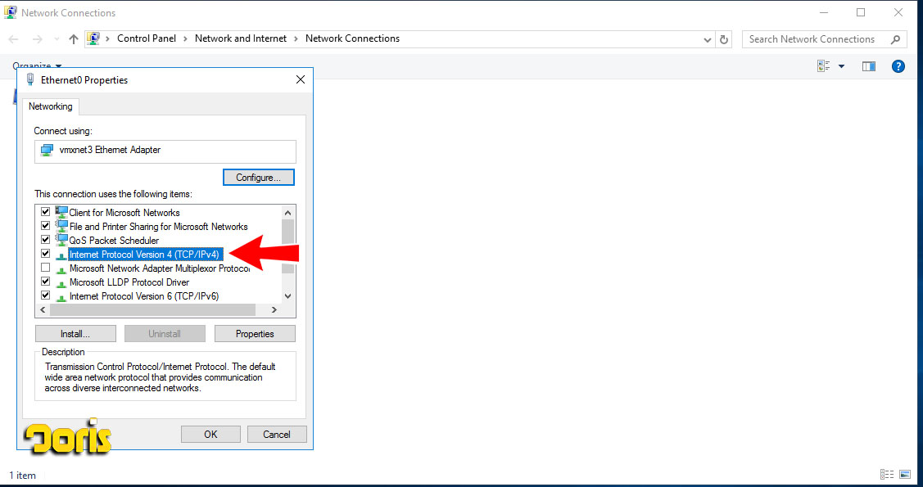Expand the chevron after Control Panel
The height and width of the screenshot is (487, 923).
pyautogui.click(x=185, y=38)
